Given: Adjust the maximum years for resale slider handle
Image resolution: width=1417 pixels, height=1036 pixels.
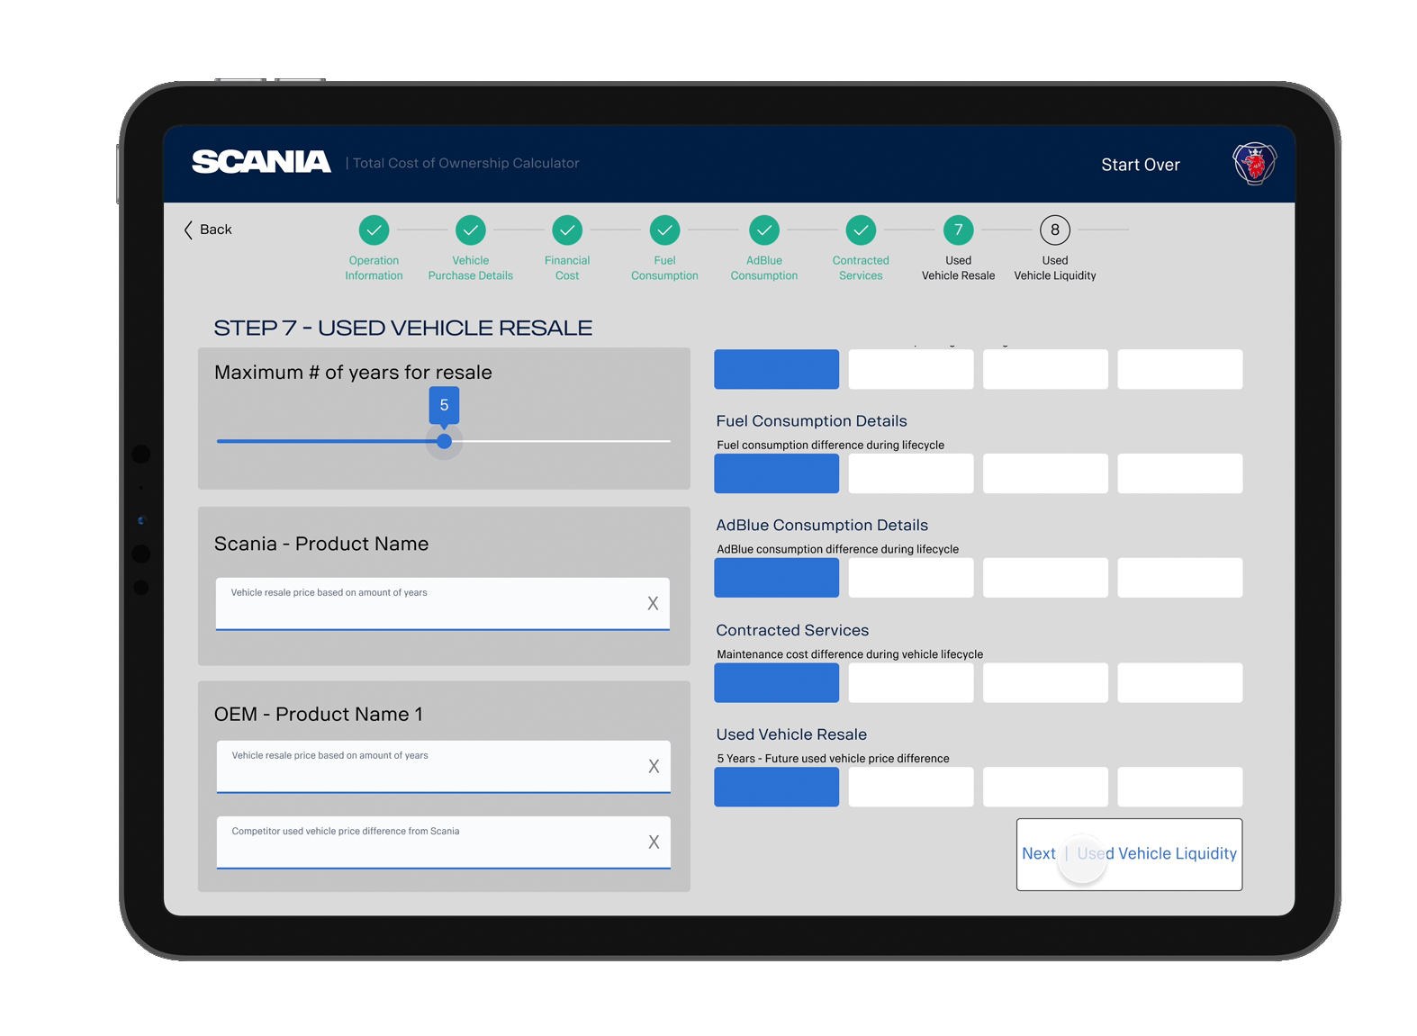Looking at the screenshot, I should click(444, 441).
